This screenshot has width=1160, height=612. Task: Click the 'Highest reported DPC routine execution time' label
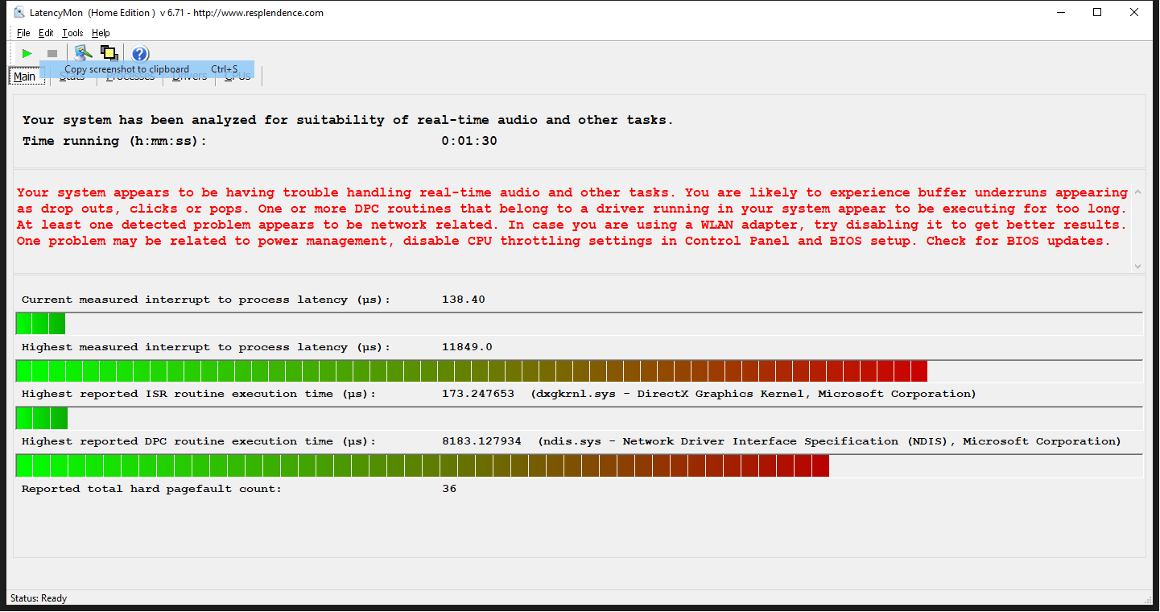tap(199, 441)
